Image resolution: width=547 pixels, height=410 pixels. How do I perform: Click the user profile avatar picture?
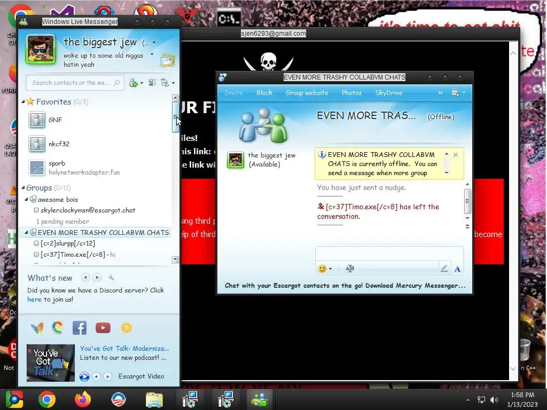pos(41,49)
